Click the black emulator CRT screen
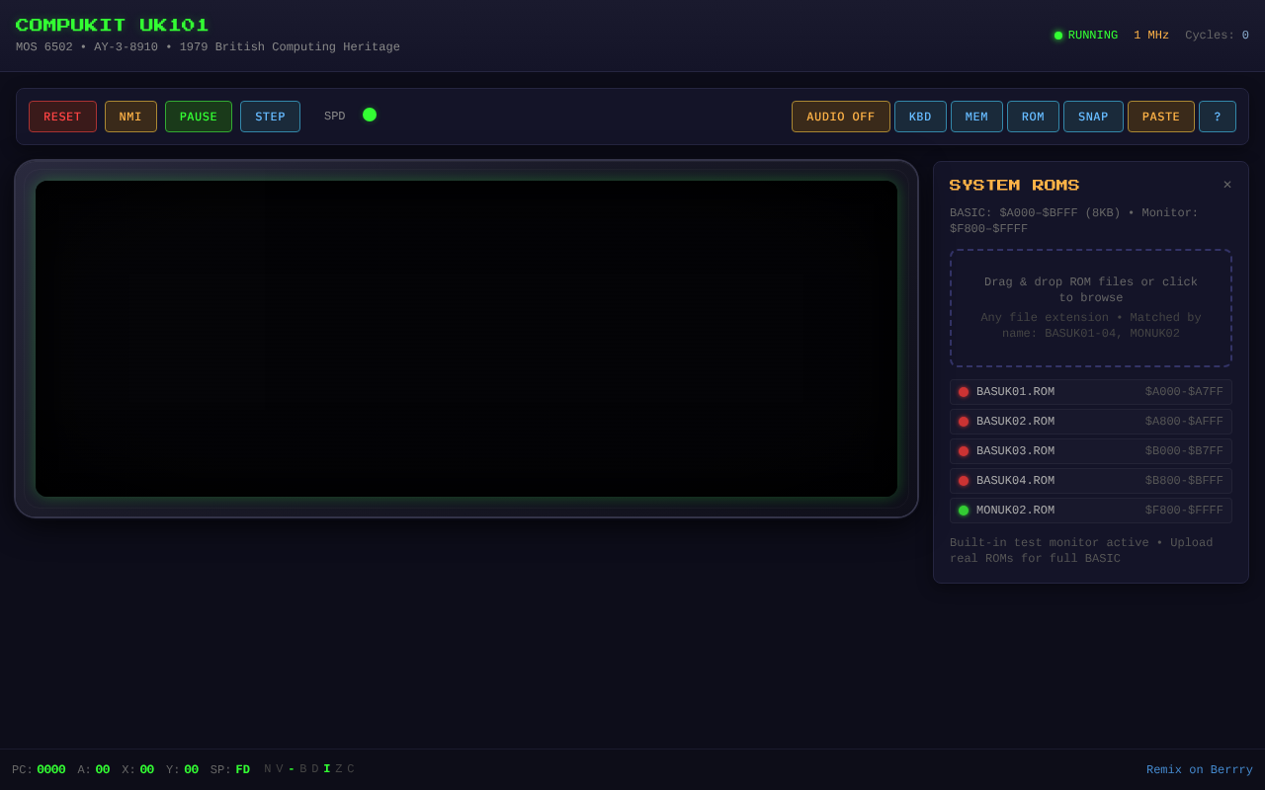This screenshot has height=790, width=1265. (466, 339)
